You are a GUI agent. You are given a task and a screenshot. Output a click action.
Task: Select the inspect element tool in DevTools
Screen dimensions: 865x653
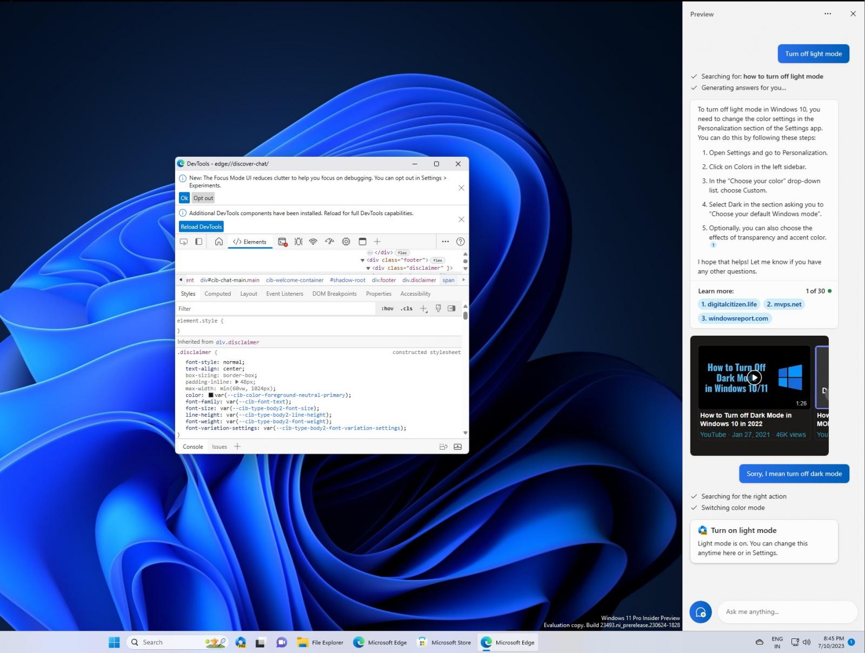[184, 242]
